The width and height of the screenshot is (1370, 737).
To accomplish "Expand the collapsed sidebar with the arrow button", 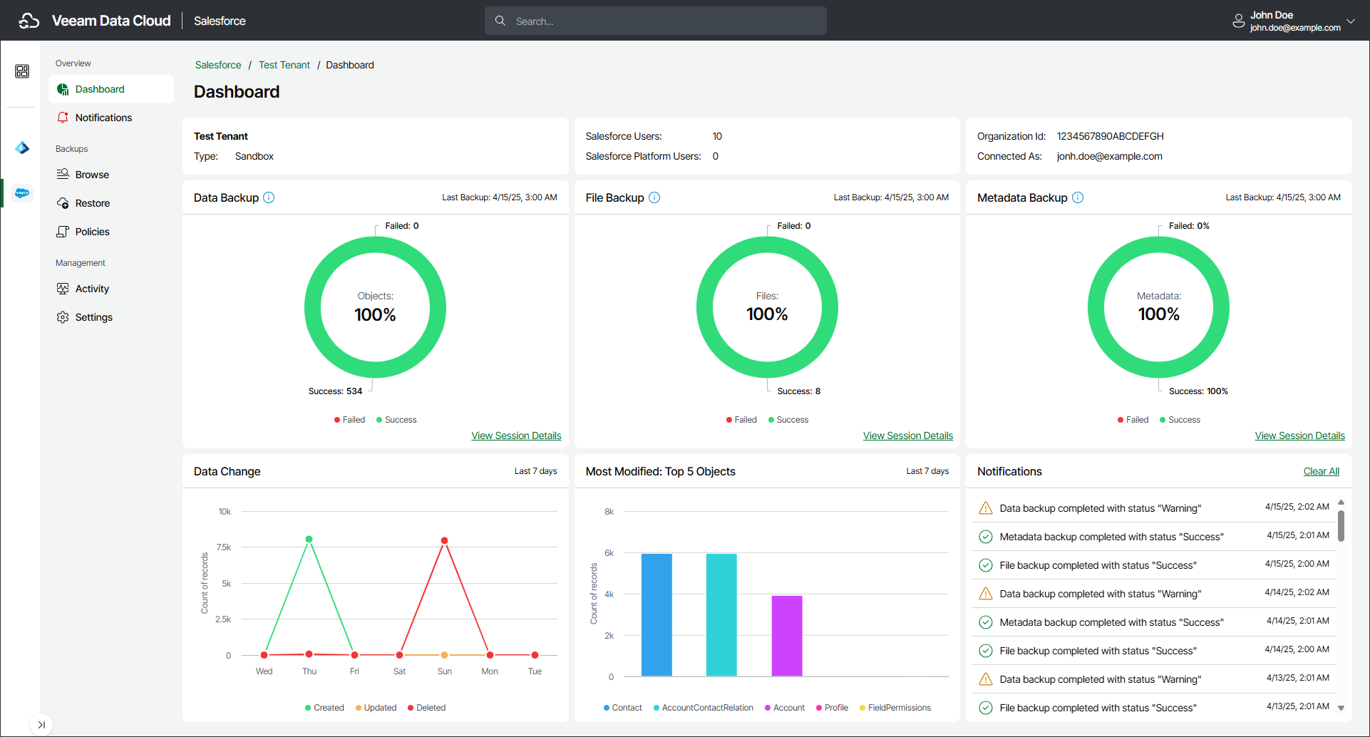I will (41, 725).
